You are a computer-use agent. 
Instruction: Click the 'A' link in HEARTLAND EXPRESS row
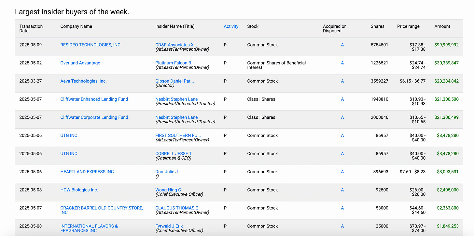[342, 172]
